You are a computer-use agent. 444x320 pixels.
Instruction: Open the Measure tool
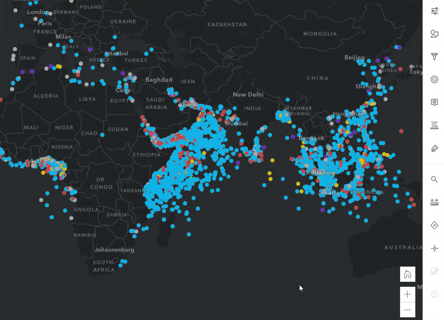coord(435,202)
